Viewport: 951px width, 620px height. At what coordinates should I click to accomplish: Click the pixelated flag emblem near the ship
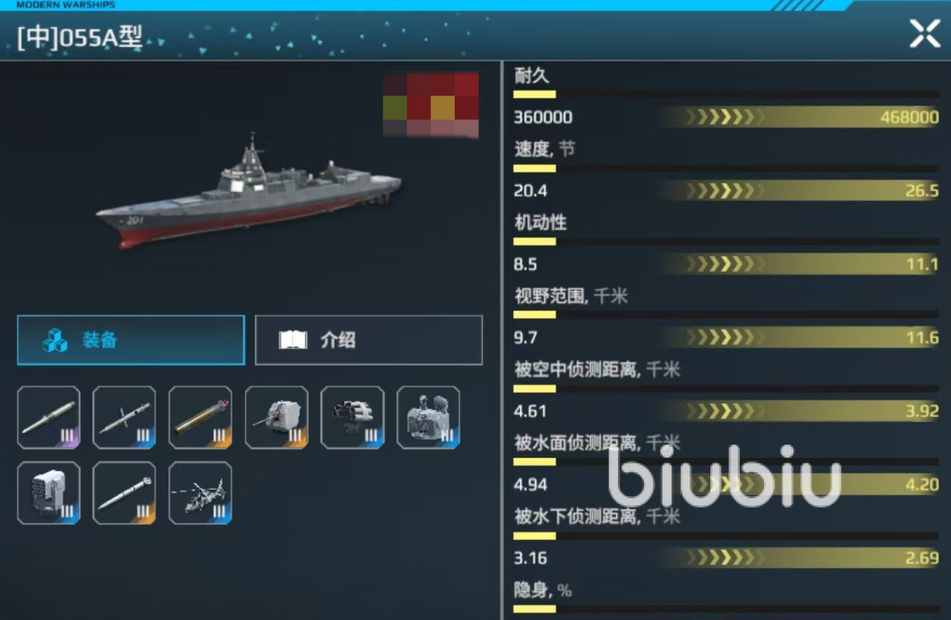click(431, 105)
